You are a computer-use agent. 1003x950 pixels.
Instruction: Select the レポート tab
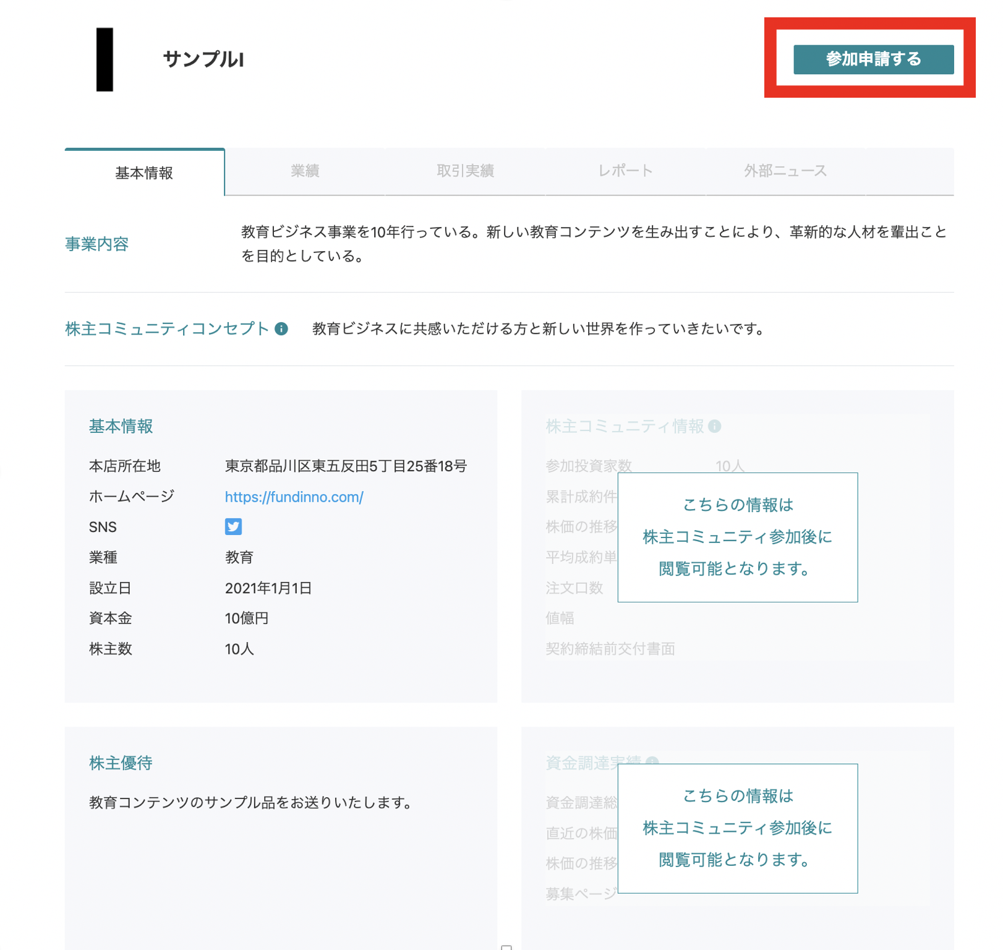(626, 171)
